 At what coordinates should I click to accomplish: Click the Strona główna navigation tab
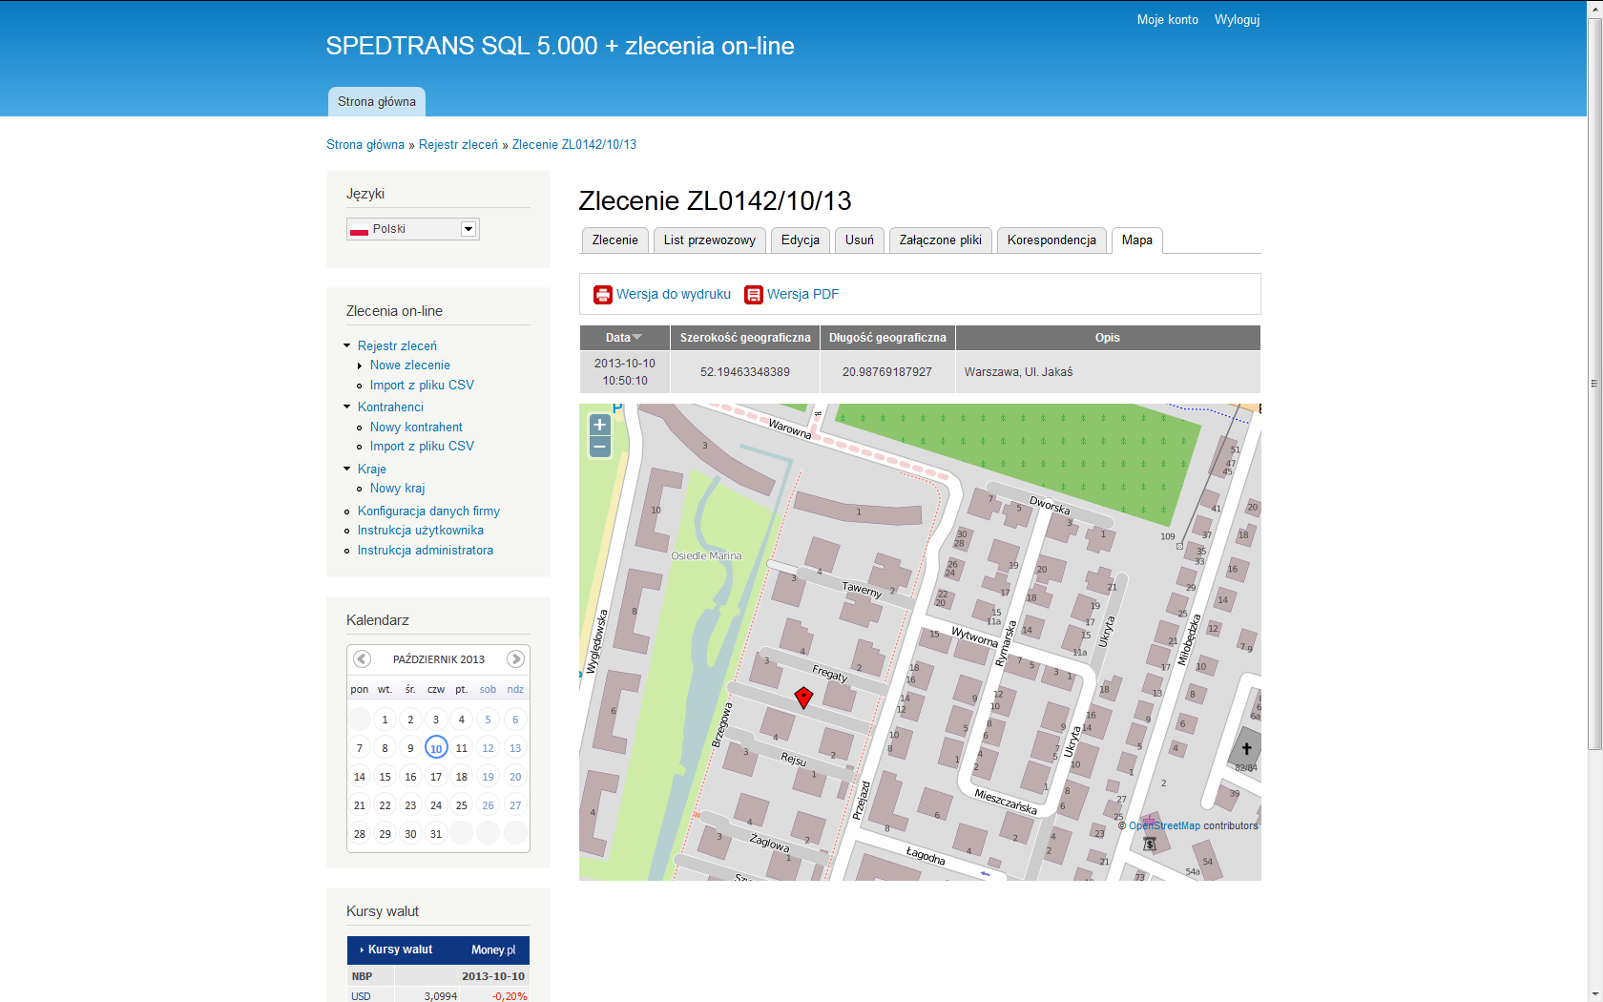(377, 101)
